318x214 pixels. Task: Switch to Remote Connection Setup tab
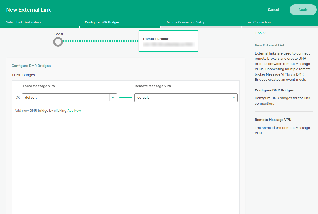[185, 22]
